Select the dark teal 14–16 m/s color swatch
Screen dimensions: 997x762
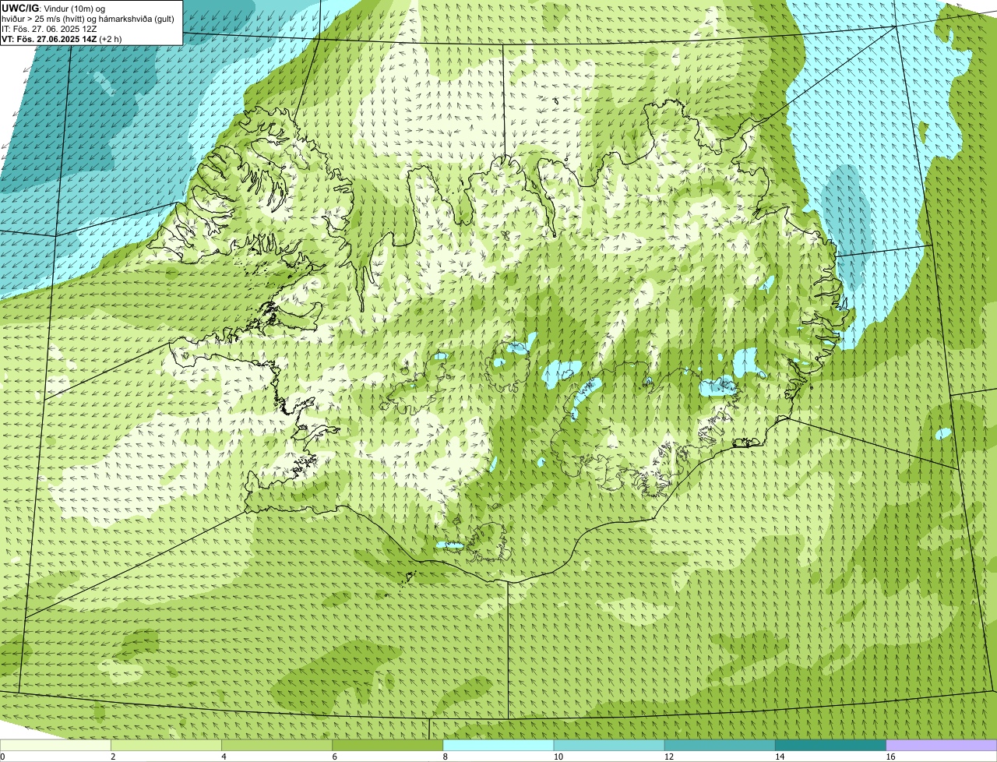[831, 745]
